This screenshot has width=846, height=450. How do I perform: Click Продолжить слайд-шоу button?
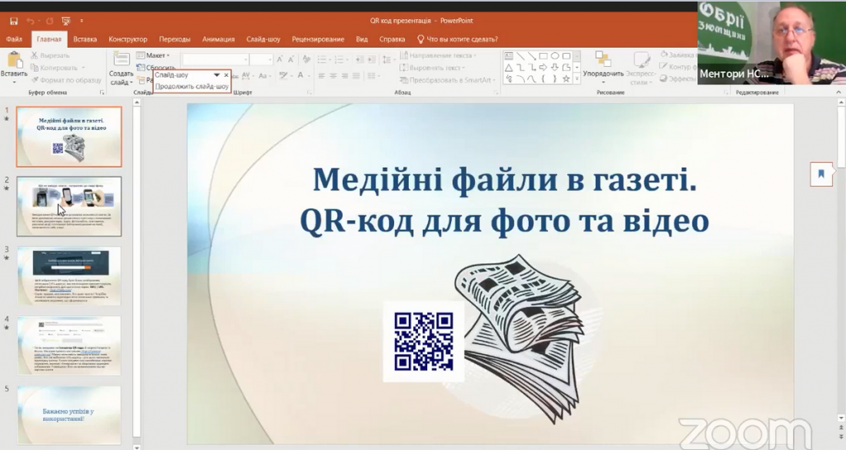(192, 86)
